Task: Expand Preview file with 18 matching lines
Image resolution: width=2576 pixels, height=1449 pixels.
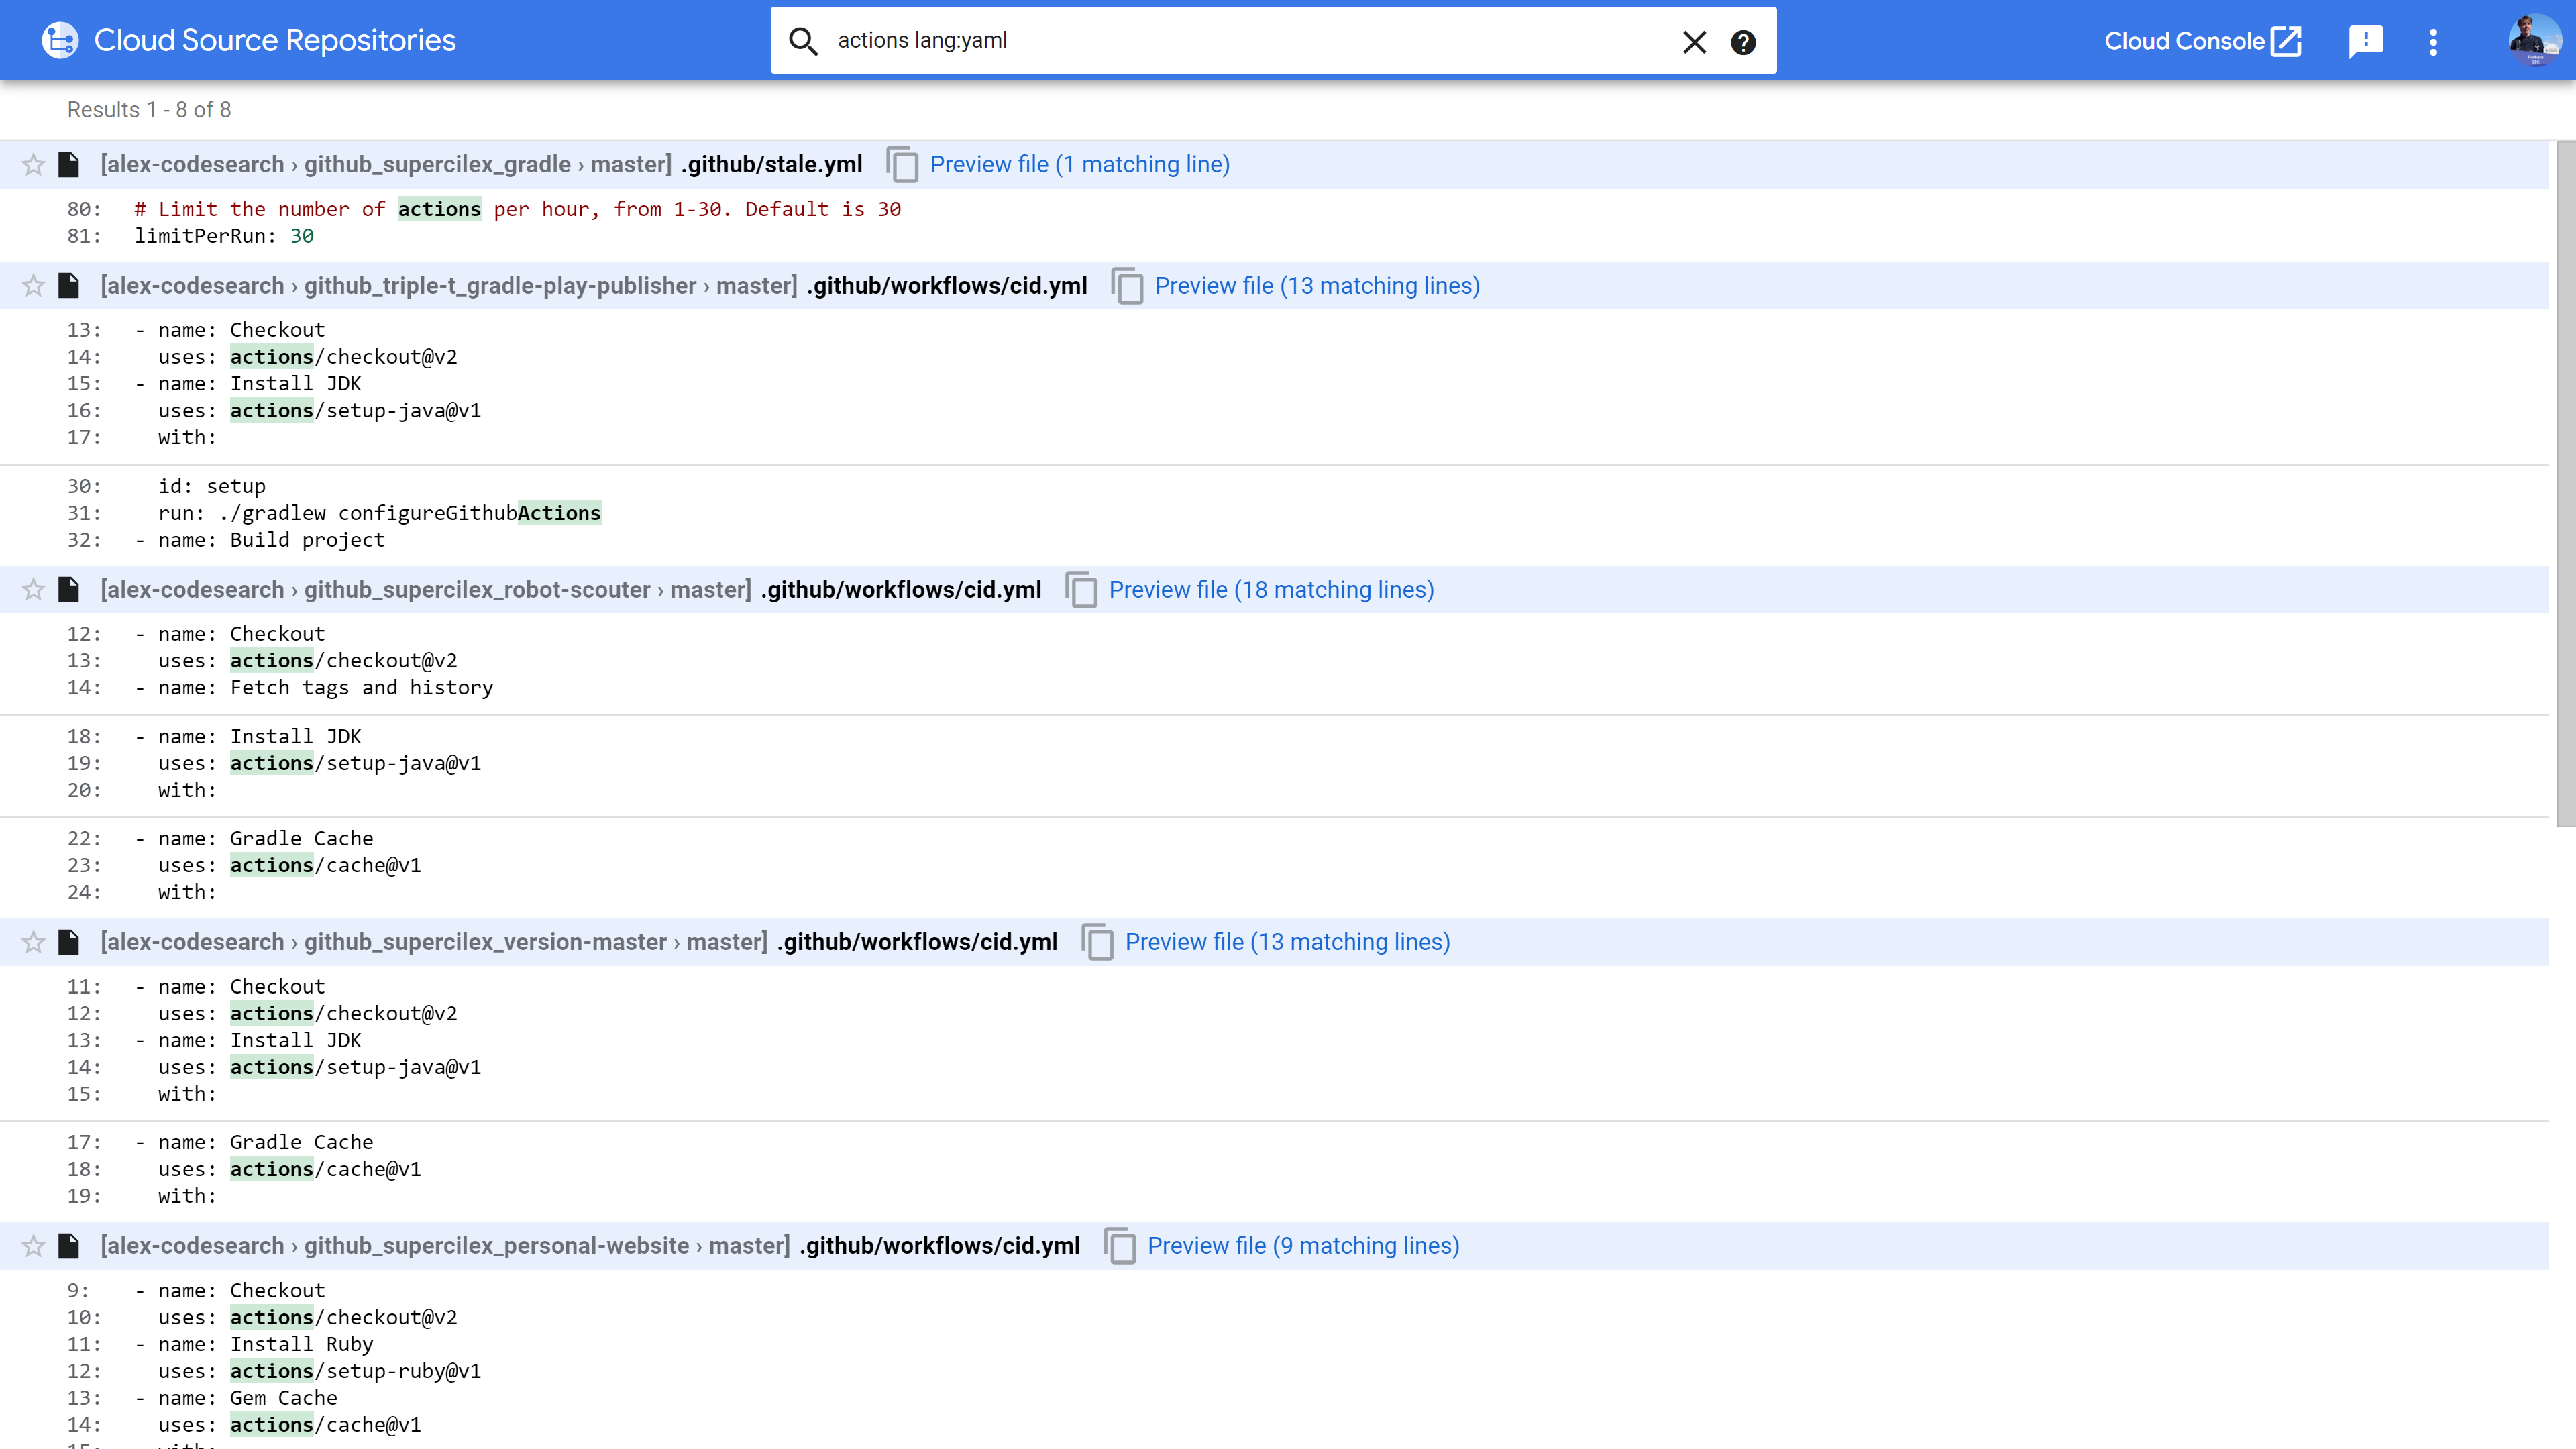Action: (1271, 590)
